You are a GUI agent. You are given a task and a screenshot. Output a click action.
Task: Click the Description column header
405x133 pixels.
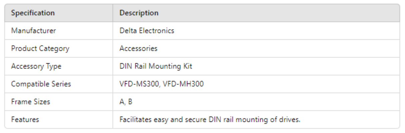pos(139,13)
